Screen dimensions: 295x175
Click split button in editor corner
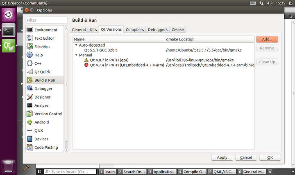click(x=291, y=16)
